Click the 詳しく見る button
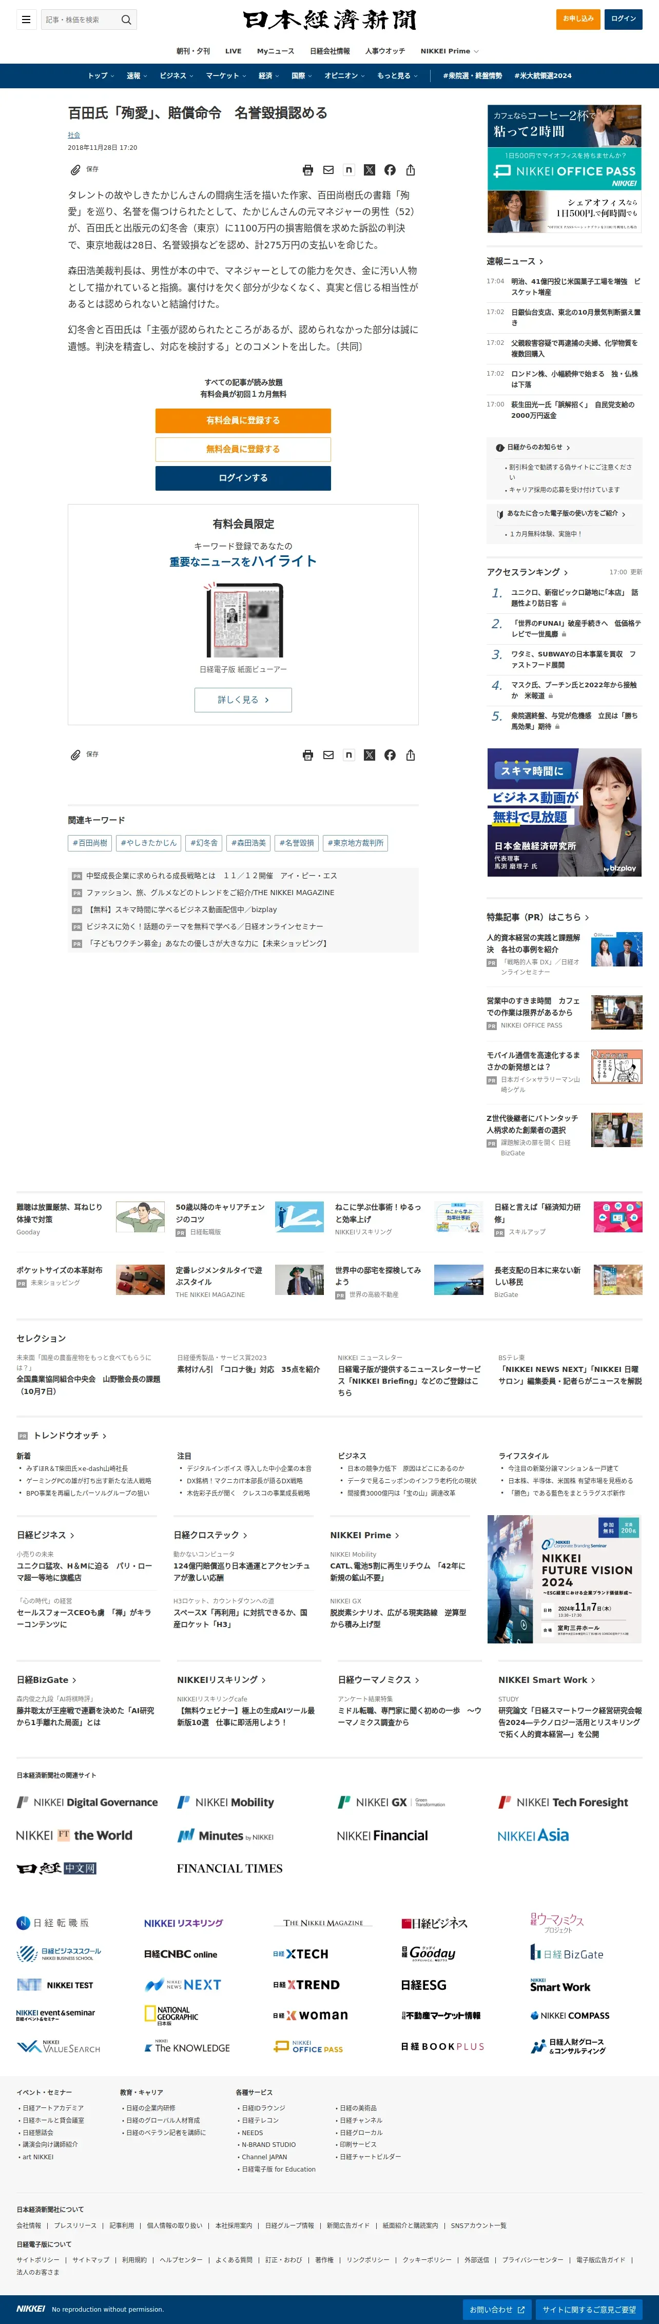Image resolution: width=659 pixels, height=2324 pixels. 243,700
